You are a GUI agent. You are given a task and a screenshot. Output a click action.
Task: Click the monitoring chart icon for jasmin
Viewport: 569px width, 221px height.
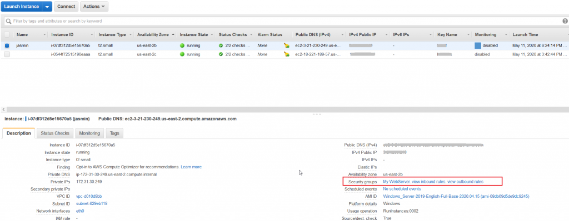click(478, 46)
